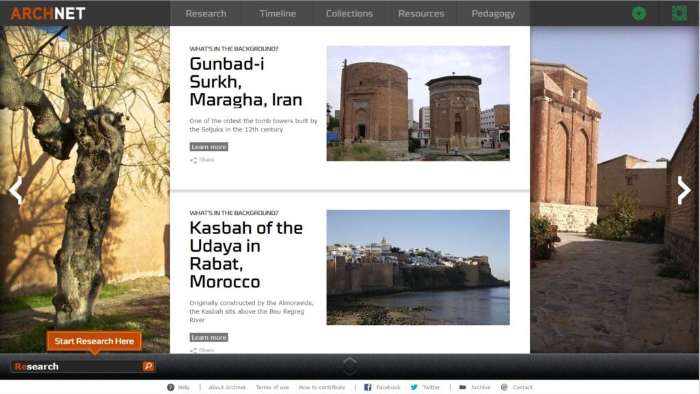Image resolution: width=700 pixels, height=394 pixels.
Task: Click the ARCHNET logo
Action: pos(48,13)
